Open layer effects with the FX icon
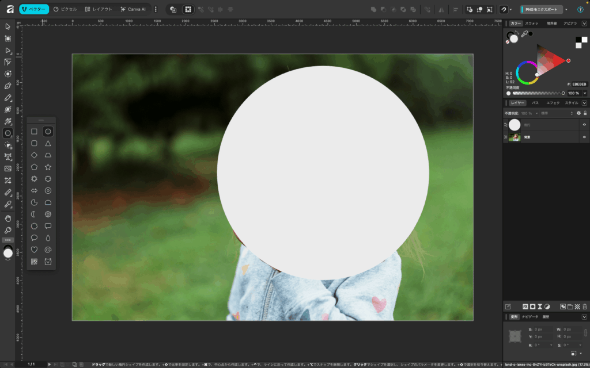The width and height of the screenshot is (590, 368). (525, 307)
